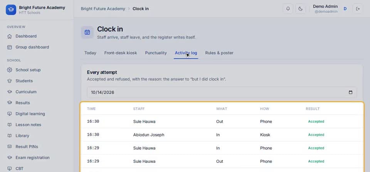Go to Lesson notes

[x=28, y=125]
